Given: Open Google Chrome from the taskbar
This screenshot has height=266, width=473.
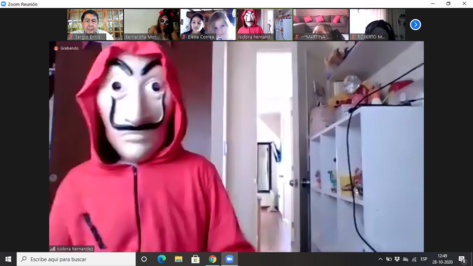Looking at the screenshot, I should click(x=212, y=259).
